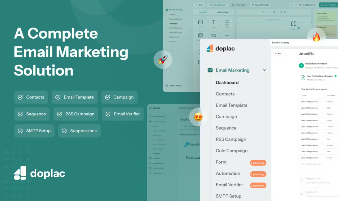Viewport: 338px width, 201px height.
Task: Click the first name Fletcher in the table
Action: 330,133
